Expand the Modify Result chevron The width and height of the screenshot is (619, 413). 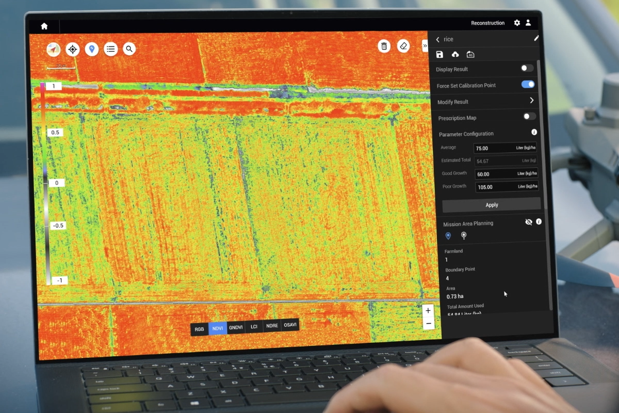(x=532, y=100)
